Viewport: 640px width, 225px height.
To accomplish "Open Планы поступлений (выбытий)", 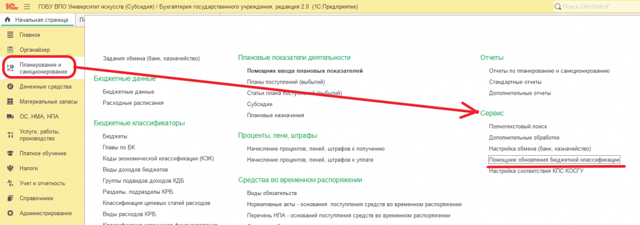I will coord(286,82).
